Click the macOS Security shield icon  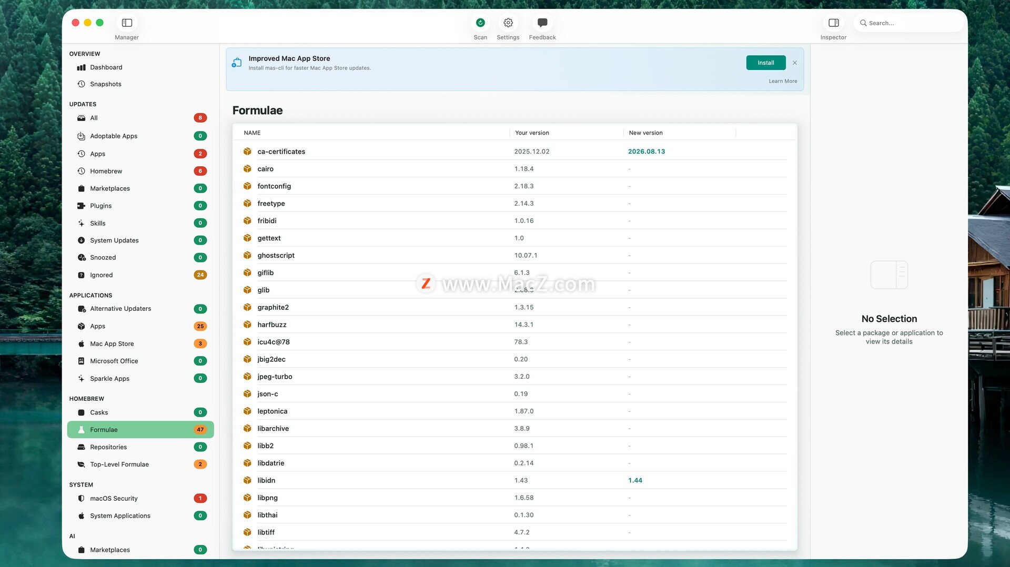click(x=82, y=498)
